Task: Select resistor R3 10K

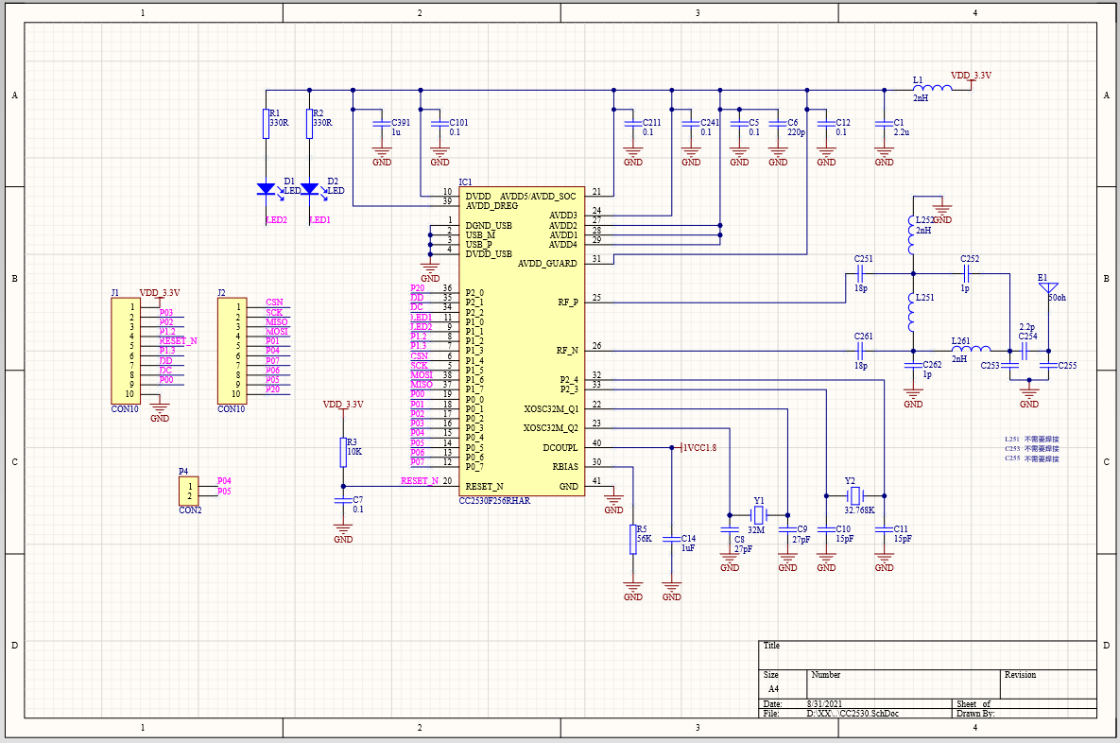Action: pyautogui.click(x=343, y=452)
